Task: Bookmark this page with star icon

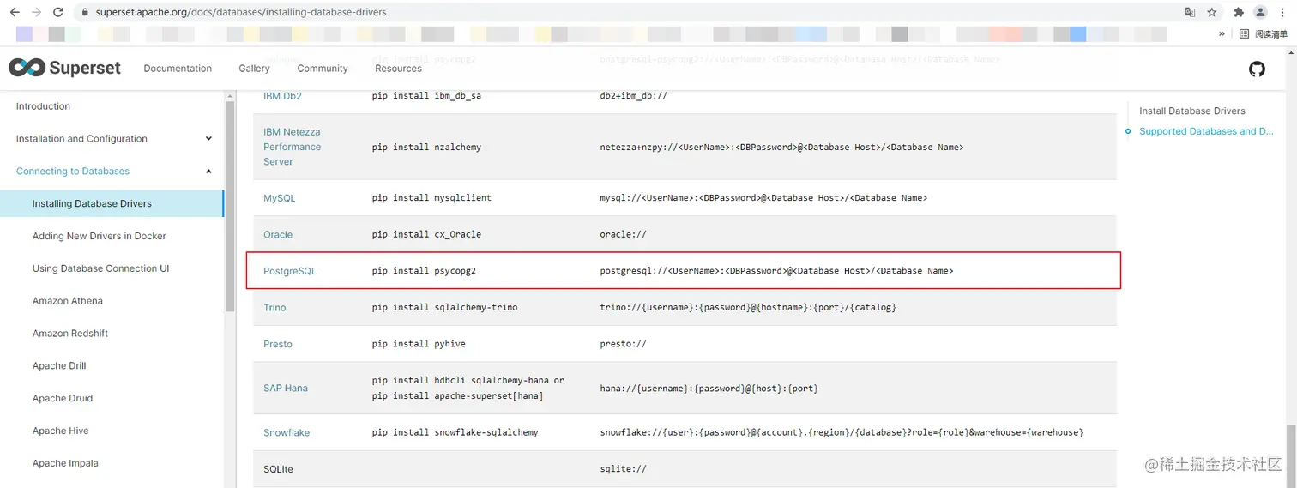Action: click(x=1212, y=12)
